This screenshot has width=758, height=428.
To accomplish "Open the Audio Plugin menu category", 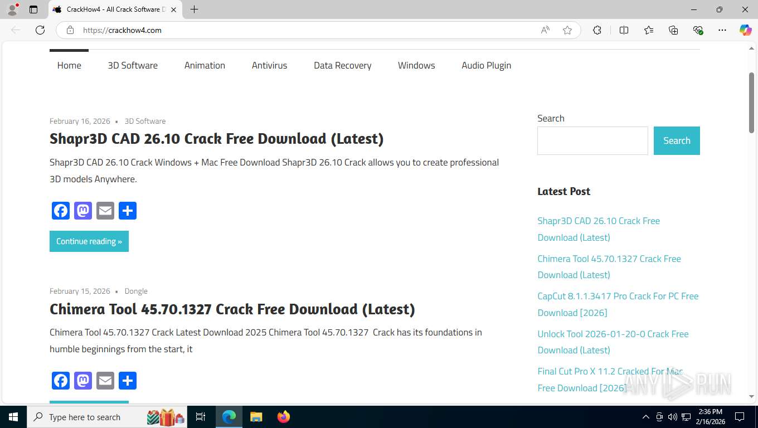I will [x=486, y=65].
